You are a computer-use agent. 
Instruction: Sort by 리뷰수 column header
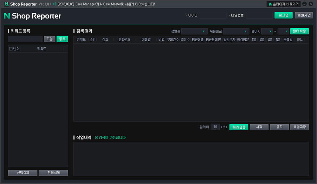coord(185,39)
